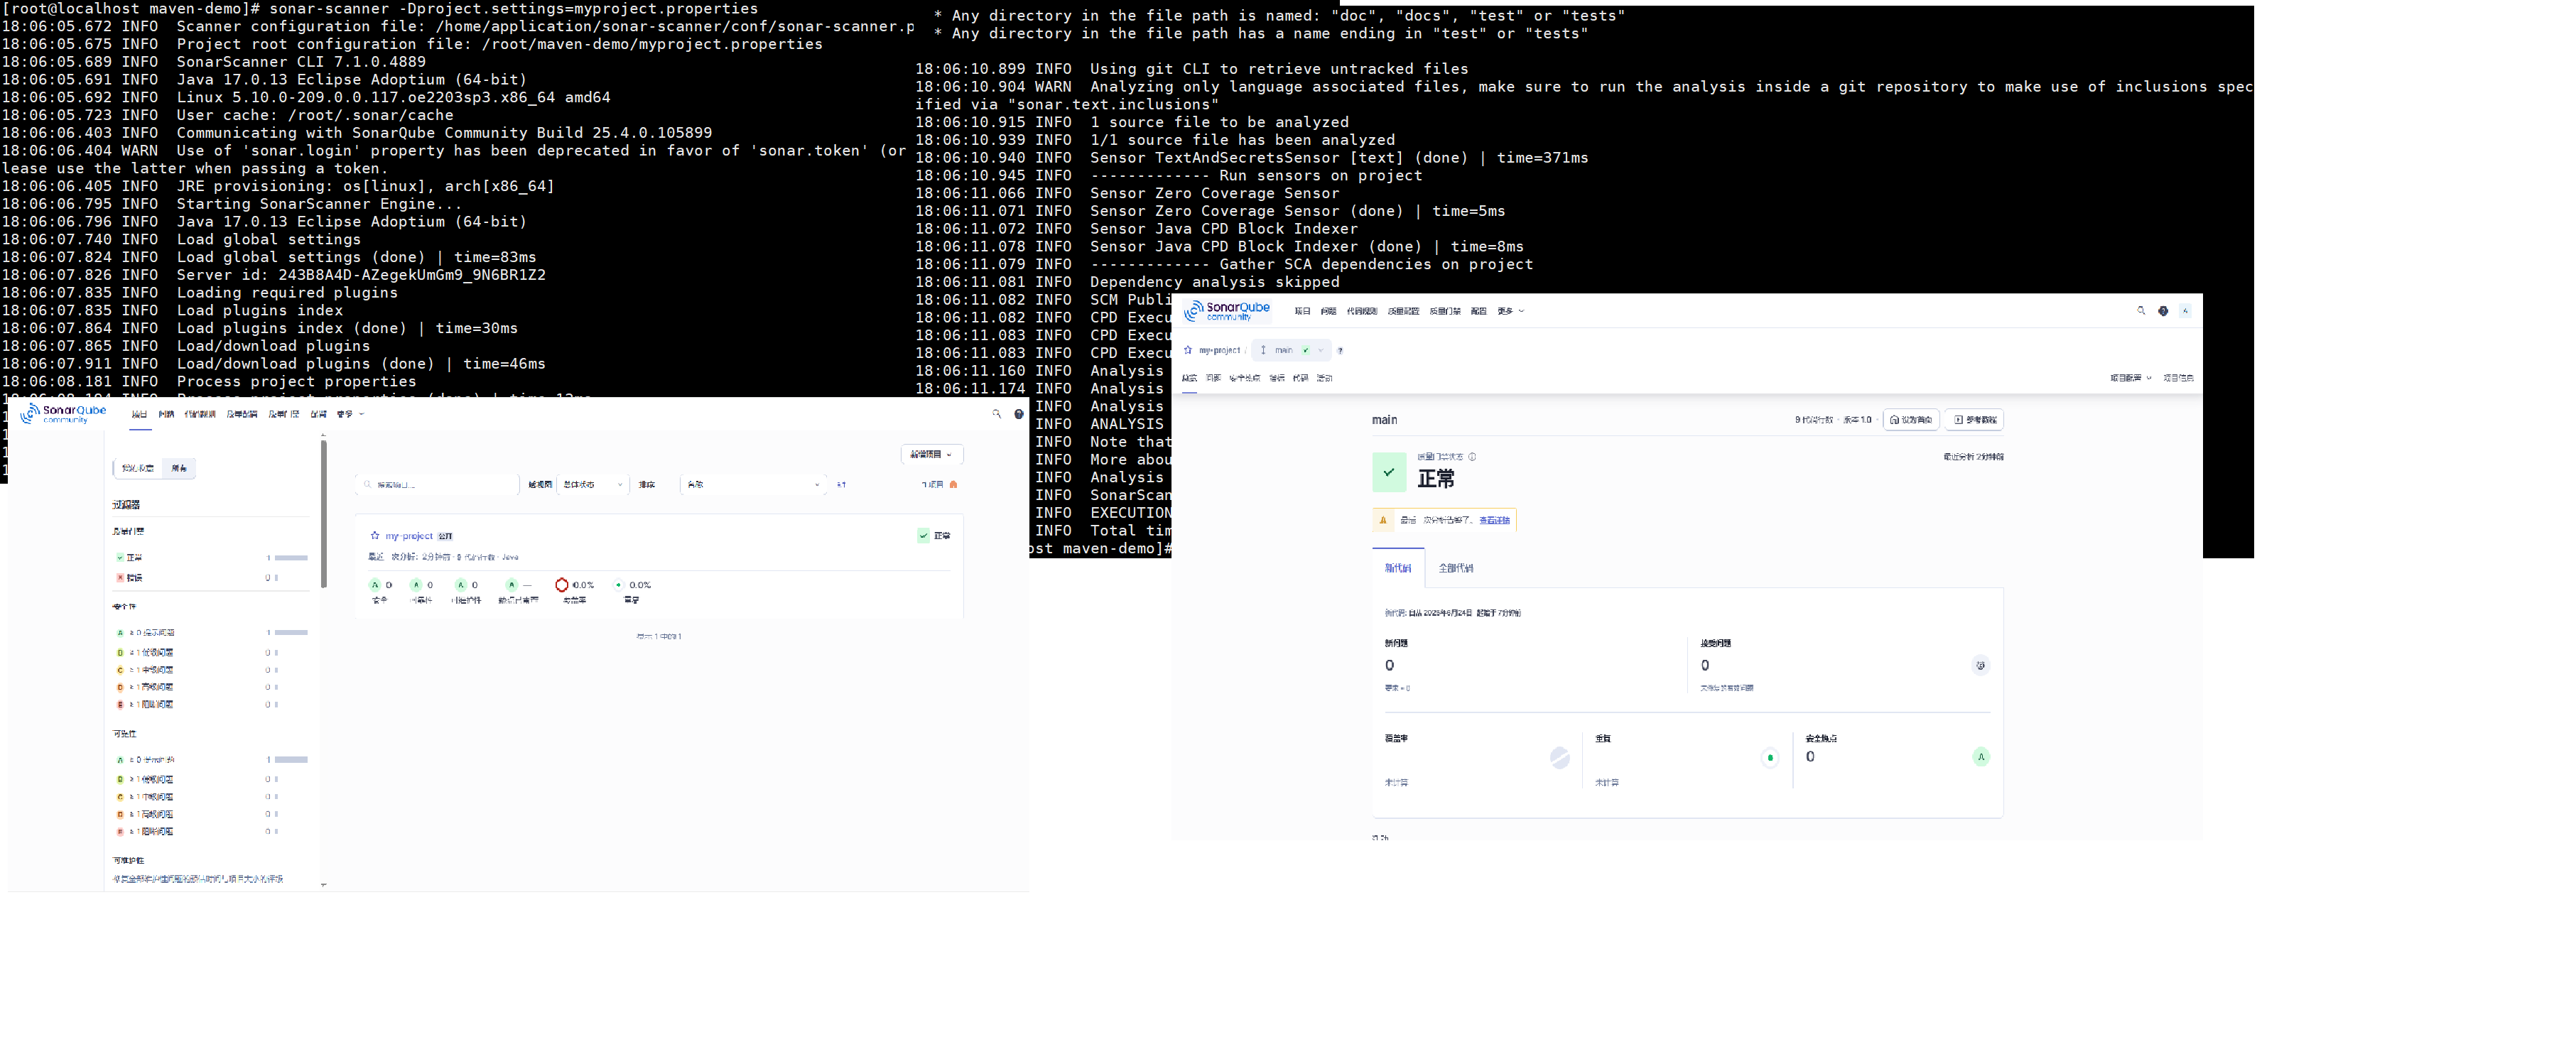Open help icon in right SonarQube header
Image resolution: width=2576 pixels, height=1064 pixels.
point(2163,311)
